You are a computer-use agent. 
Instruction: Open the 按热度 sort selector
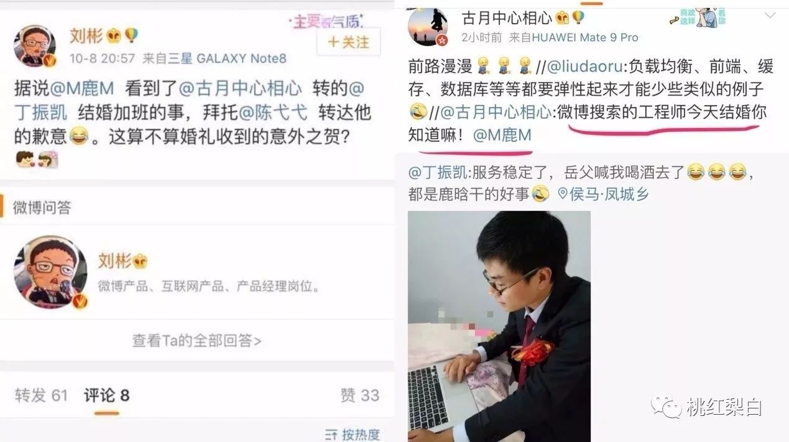point(352,434)
